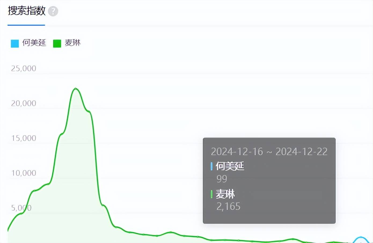Click the 何美延 name in the tooltip

[x=230, y=166]
